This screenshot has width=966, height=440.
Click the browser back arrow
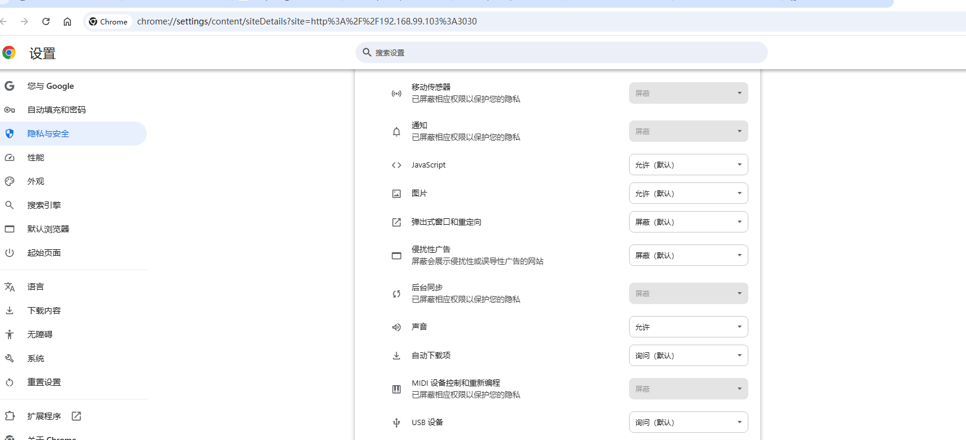click(x=3, y=21)
